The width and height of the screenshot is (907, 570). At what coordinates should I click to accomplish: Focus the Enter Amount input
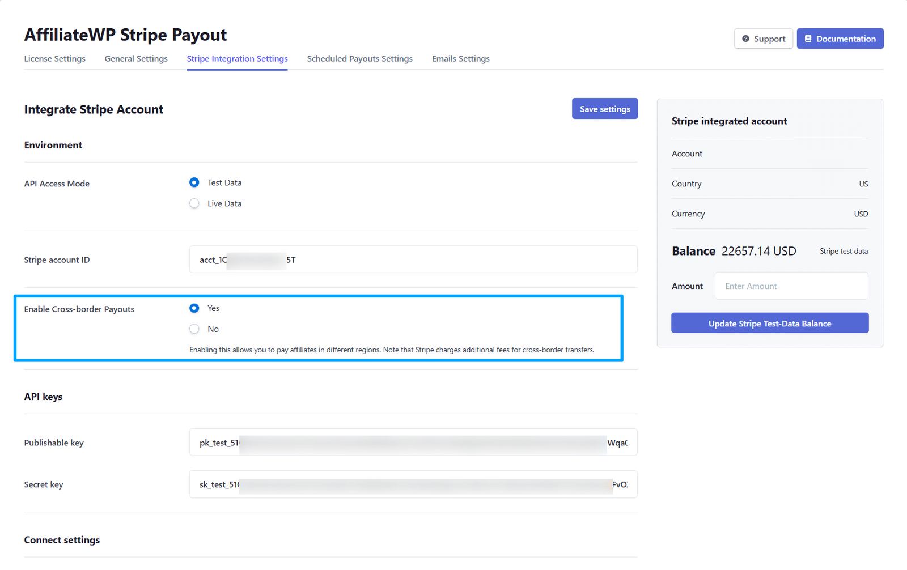pyautogui.click(x=791, y=286)
